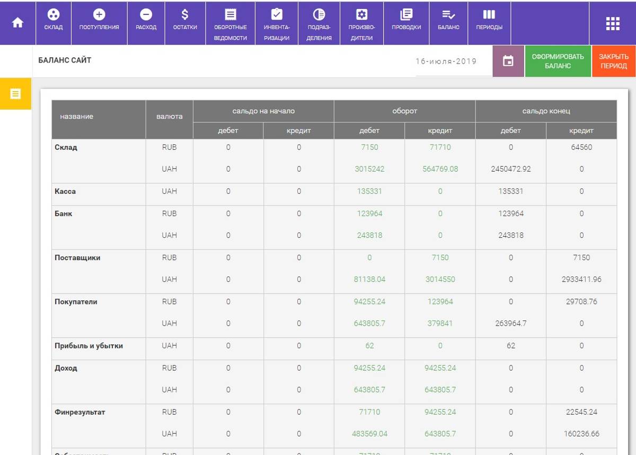Viewport: 636px width, 455px height.
Task: Select the Поставщики row name
Action: [x=77, y=257]
